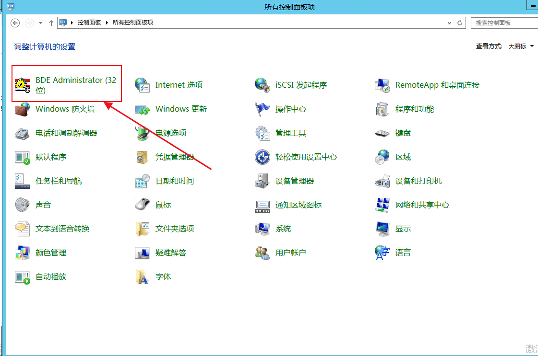Open 自动播放 icon

point(22,277)
